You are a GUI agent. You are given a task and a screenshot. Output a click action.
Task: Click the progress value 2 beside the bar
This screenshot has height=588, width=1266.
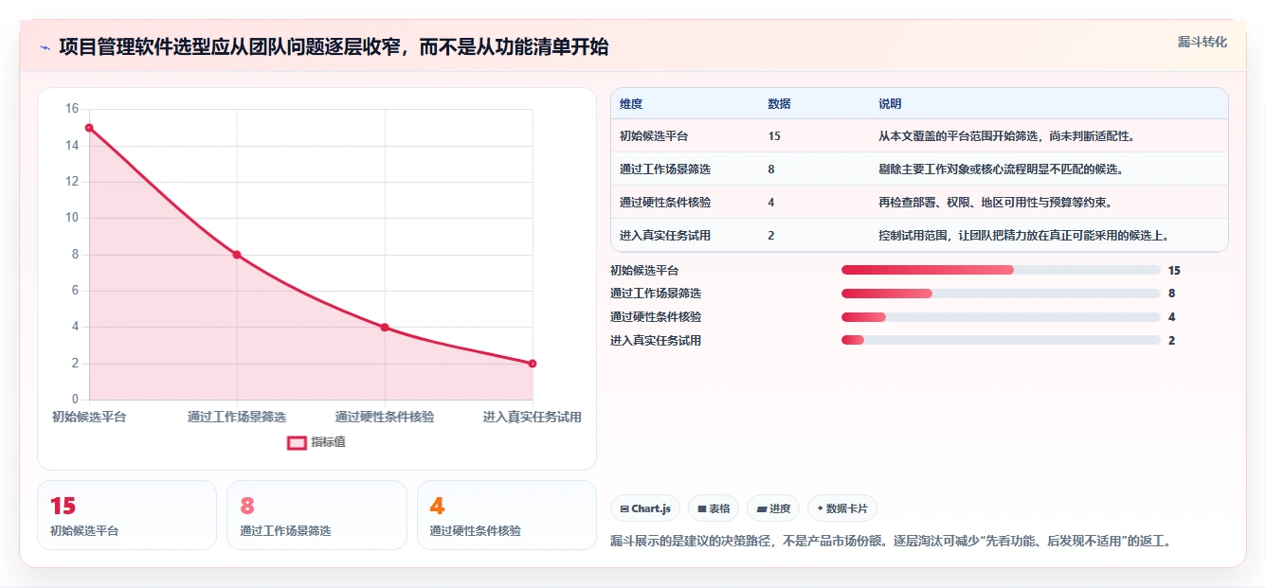pos(1172,340)
